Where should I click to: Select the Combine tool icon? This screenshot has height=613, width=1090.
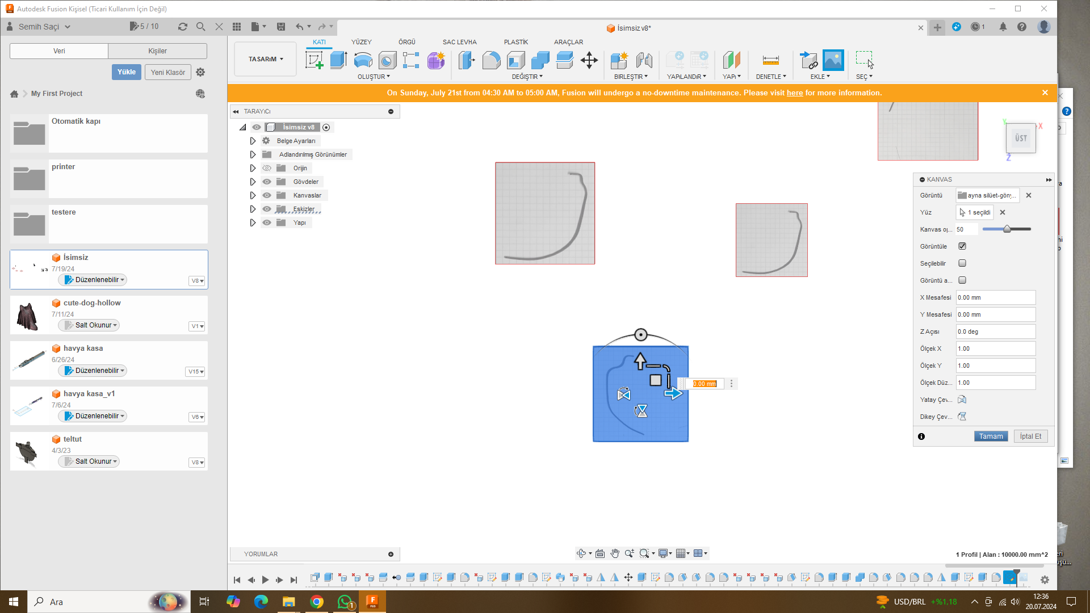coord(540,60)
